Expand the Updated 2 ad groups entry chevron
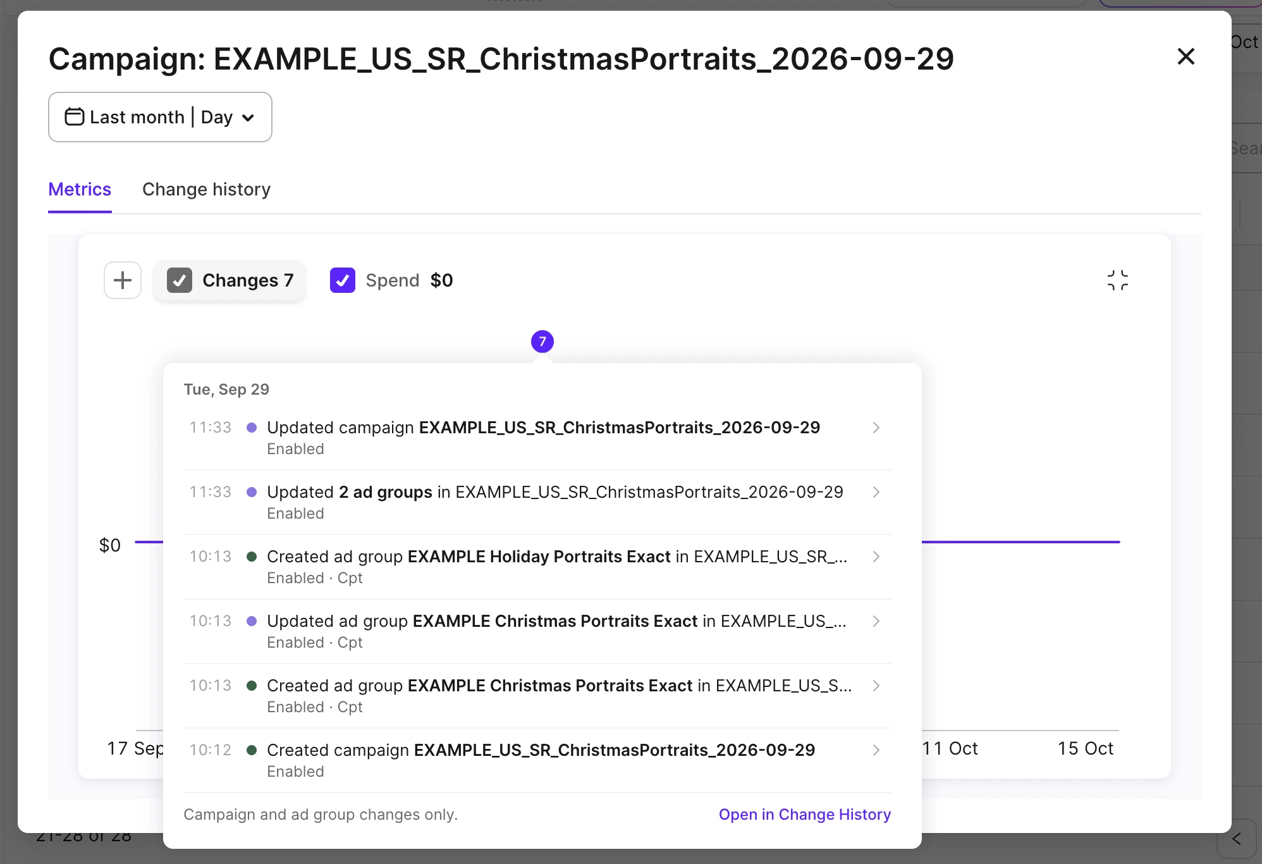 click(876, 492)
